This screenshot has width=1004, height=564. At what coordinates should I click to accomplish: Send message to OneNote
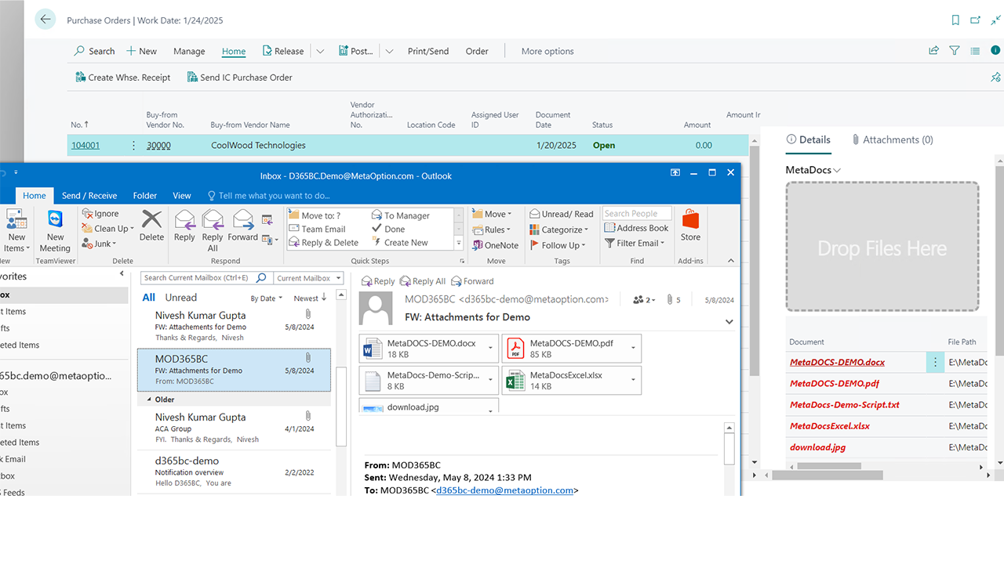click(495, 245)
